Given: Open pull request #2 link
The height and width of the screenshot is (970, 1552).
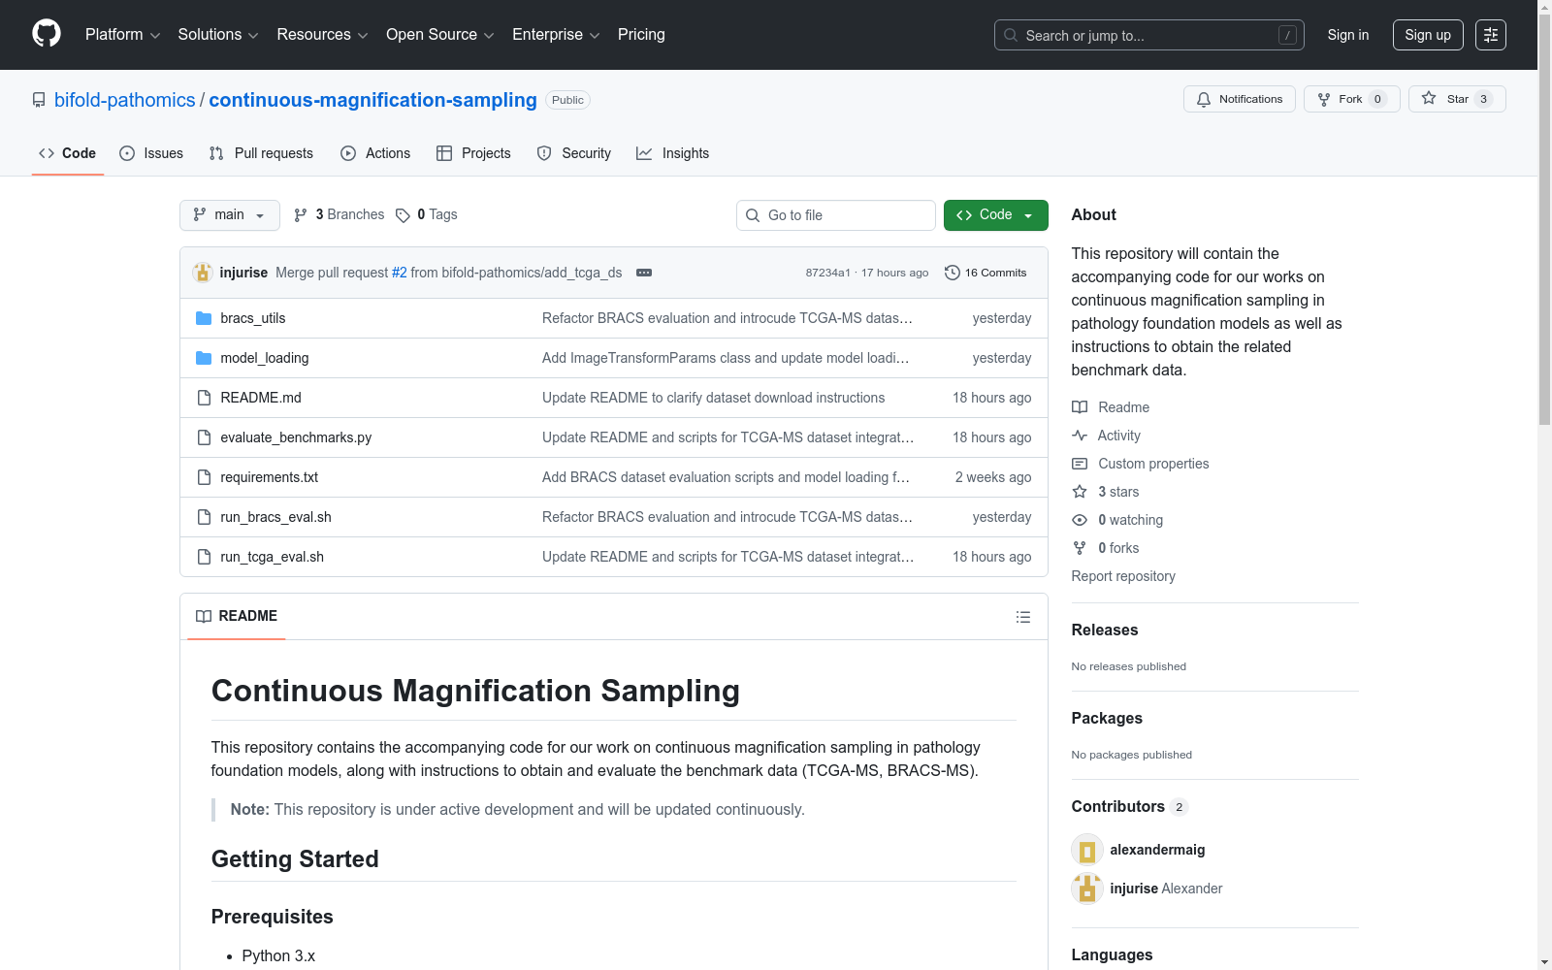Looking at the screenshot, I should (x=400, y=273).
